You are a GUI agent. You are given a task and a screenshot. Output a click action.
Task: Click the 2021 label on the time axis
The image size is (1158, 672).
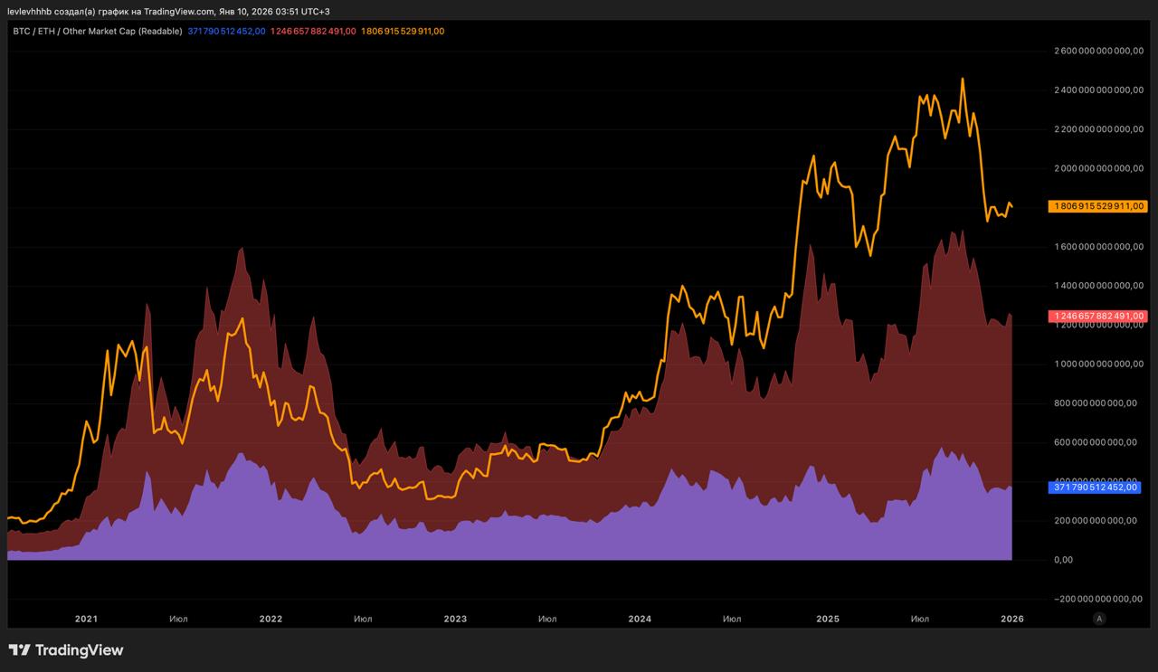pyautogui.click(x=86, y=620)
